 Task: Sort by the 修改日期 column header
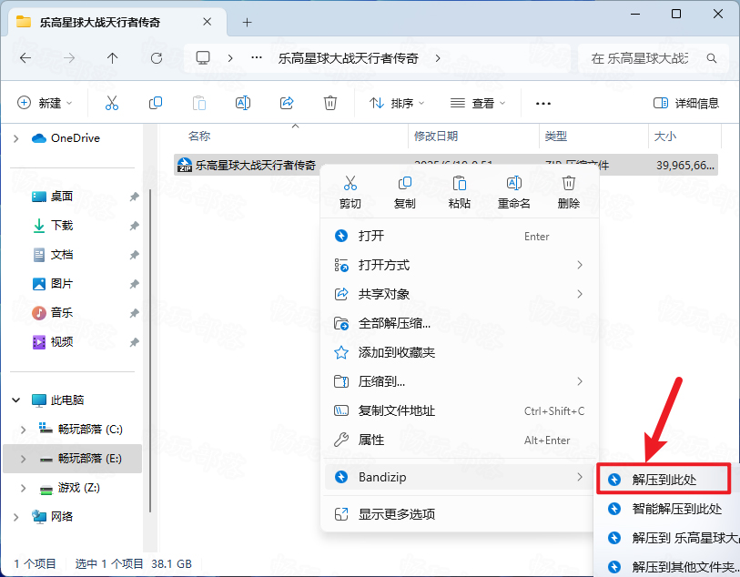[x=436, y=137]
